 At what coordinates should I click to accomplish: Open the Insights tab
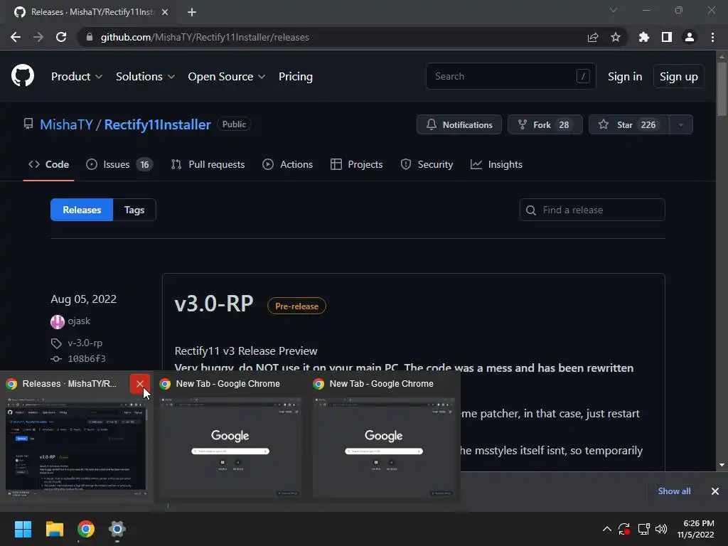pos(496,164)
